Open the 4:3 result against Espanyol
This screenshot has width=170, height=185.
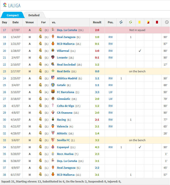[97, 147]
